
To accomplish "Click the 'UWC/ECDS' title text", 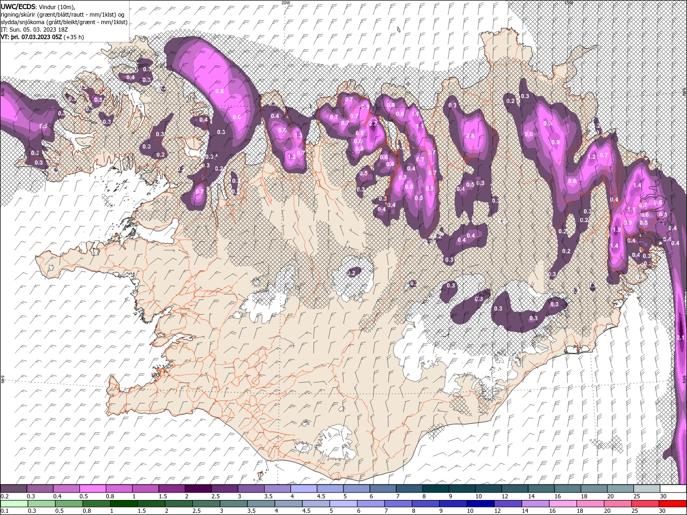I will (18, 6).
